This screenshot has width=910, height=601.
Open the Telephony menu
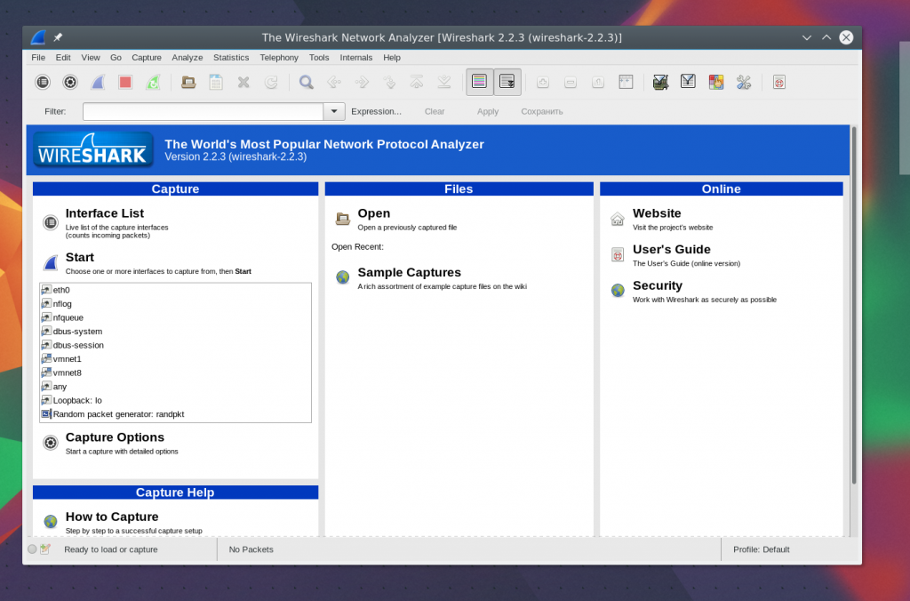(279, 58)
